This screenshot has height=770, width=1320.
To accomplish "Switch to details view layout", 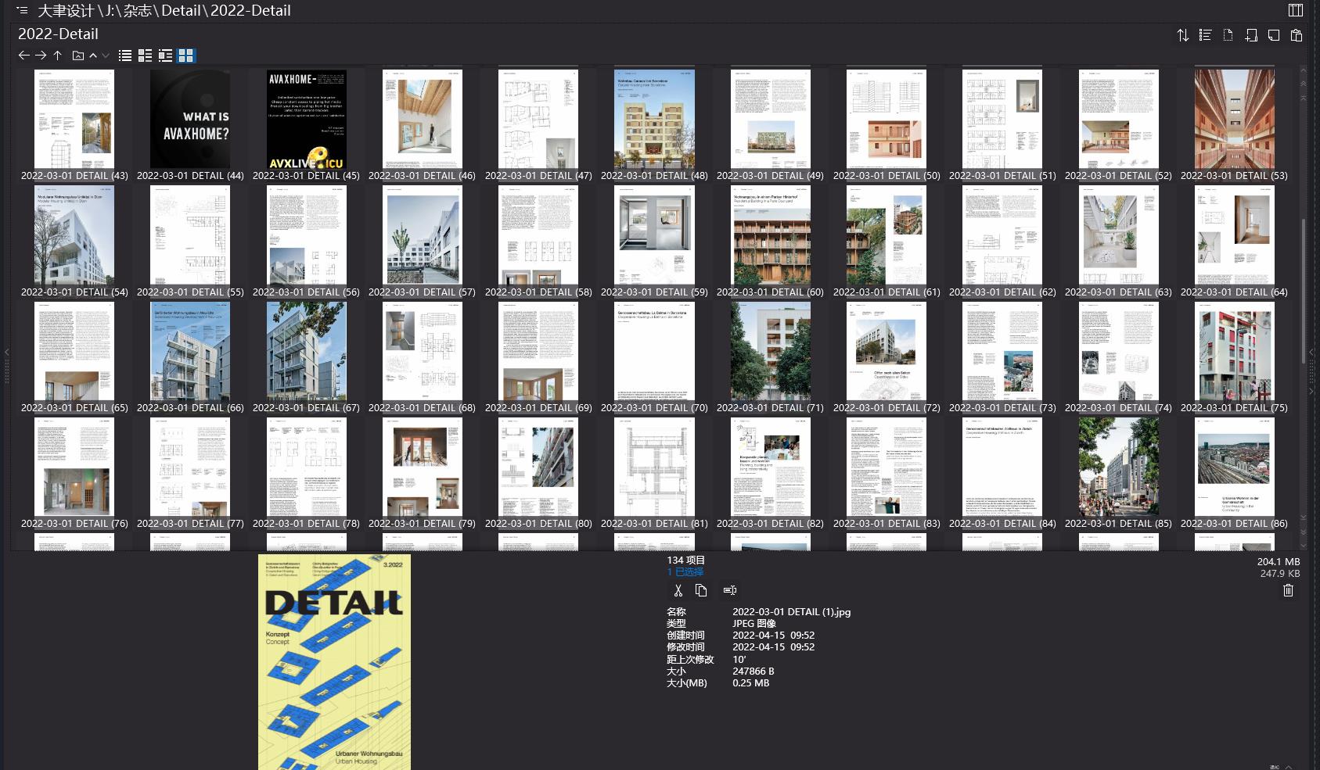I will pyautogui.click(x=145, y=56).
